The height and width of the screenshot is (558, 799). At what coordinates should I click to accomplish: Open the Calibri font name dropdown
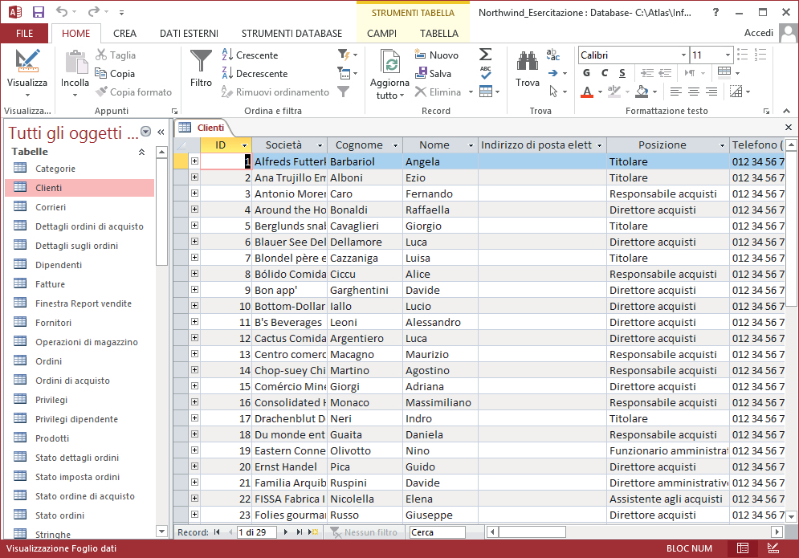(x=683, y=55)
